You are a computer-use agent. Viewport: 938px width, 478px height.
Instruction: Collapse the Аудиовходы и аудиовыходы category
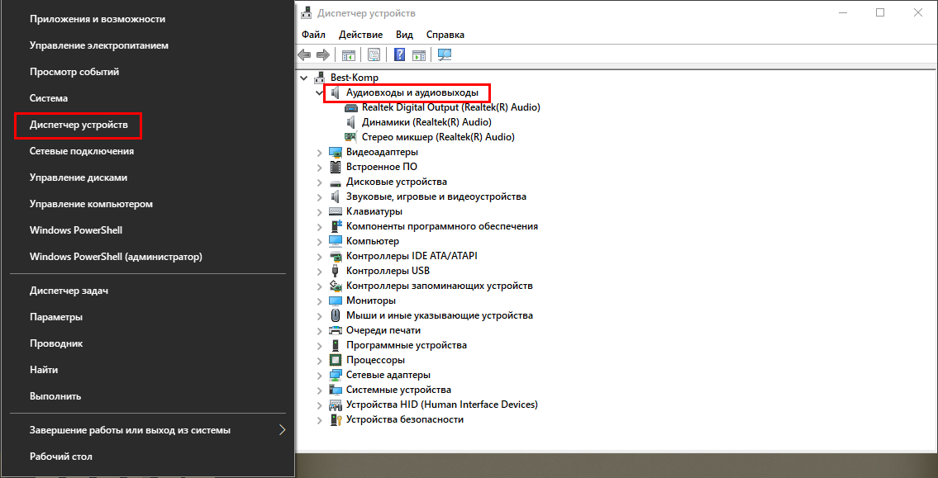tap(320, 93)
